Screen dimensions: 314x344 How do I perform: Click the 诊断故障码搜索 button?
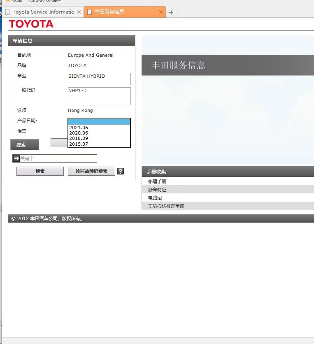tap(91, 171)
